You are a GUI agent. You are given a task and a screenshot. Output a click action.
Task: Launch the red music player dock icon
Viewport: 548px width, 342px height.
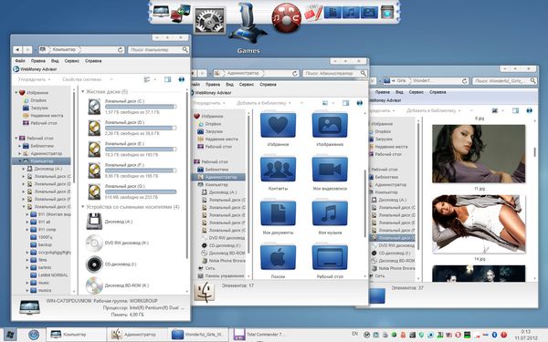[x=287, y=17]
